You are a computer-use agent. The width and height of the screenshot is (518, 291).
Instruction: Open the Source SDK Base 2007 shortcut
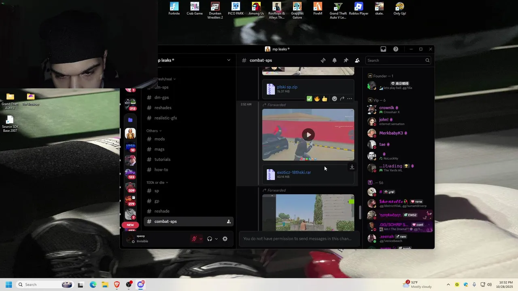click(10, 124)
